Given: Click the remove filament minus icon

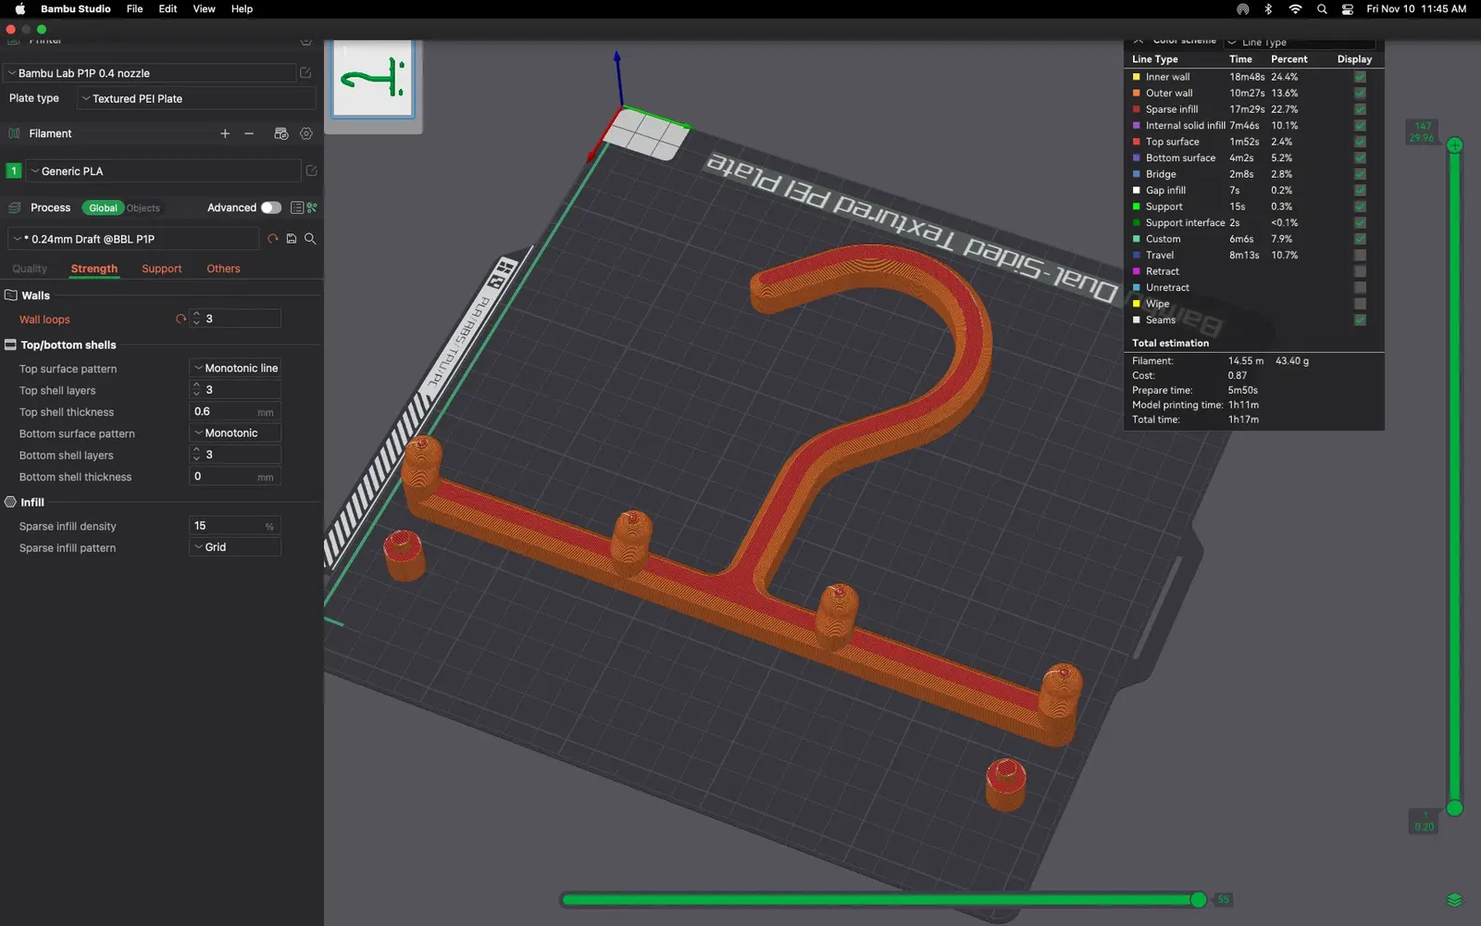Looking at the screenshot, I should [x=249, y=133].
